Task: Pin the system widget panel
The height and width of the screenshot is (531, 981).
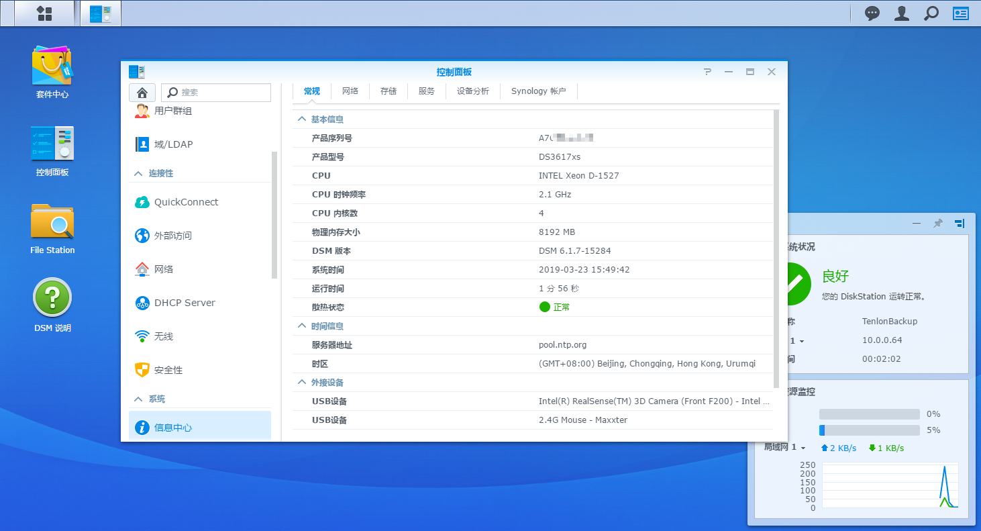Action: (938, 224)
